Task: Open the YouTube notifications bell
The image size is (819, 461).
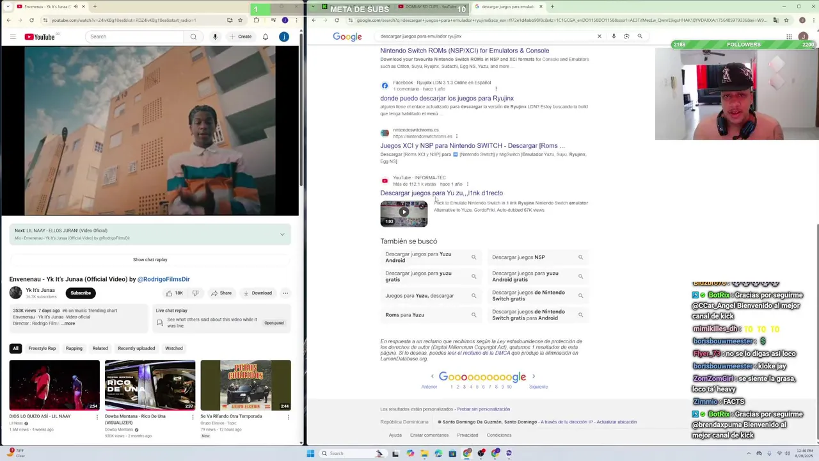Action: pyautogui.click(x=266, y=36)
